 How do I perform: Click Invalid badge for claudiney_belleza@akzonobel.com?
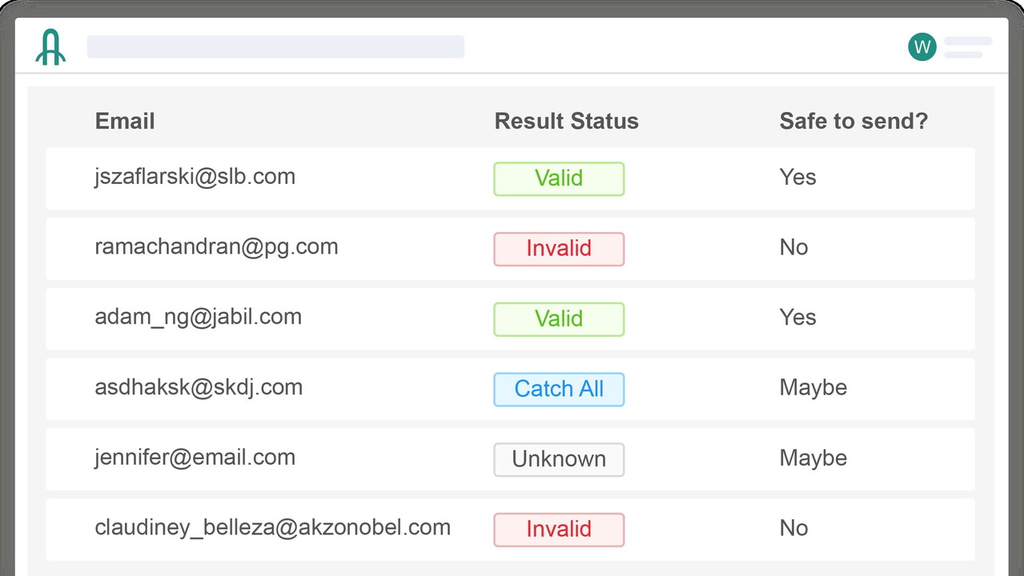pos(559,530)
